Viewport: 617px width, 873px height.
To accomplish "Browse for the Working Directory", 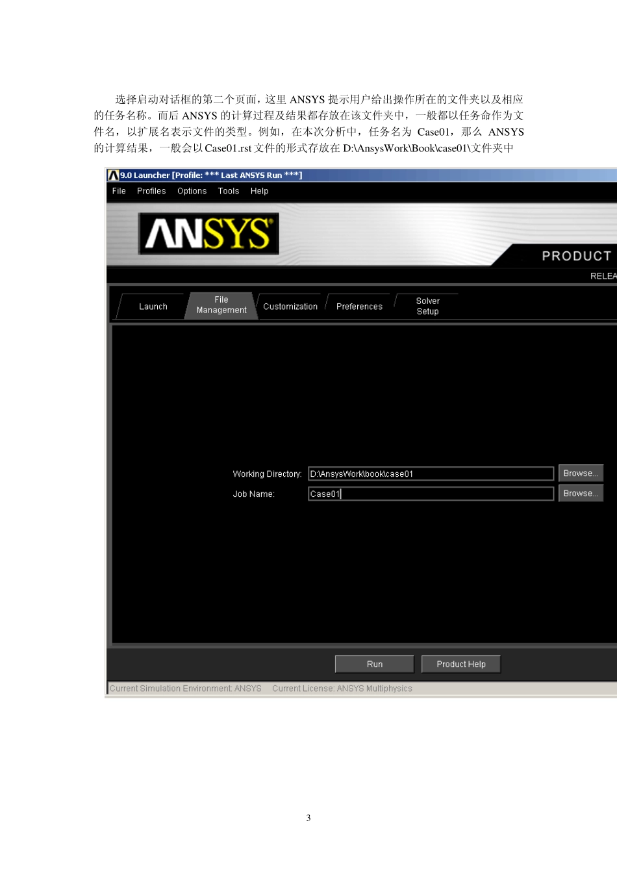I will point(581,474).
